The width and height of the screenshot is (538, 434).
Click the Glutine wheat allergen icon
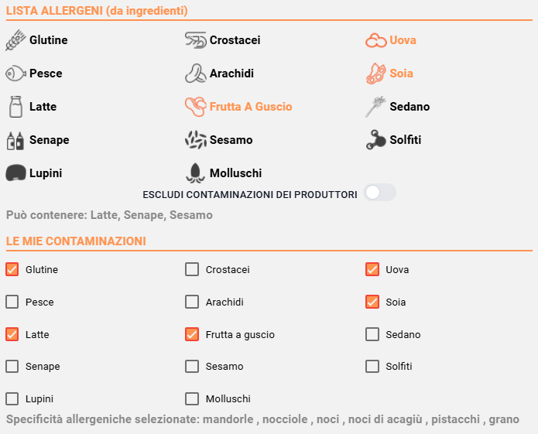click(x=15, y=40)
